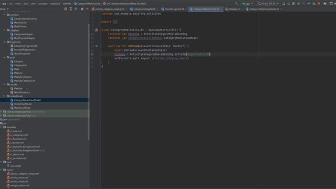
Task: Open ic_home.xml drawable file
Action: [15, 143]
